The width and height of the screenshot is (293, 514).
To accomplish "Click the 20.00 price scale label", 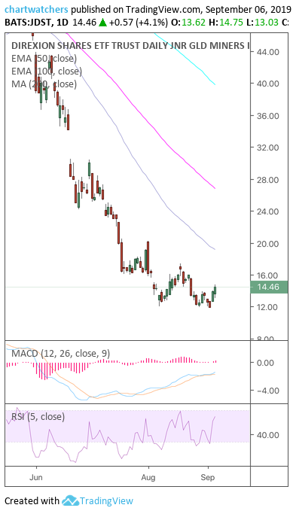I will [268, 244].
